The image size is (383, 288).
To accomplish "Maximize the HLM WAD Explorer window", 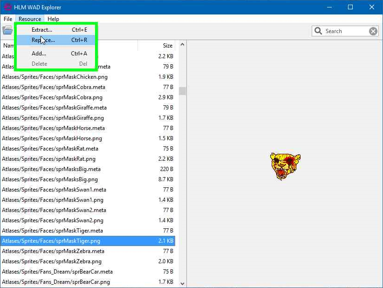I will click(350, 7).
